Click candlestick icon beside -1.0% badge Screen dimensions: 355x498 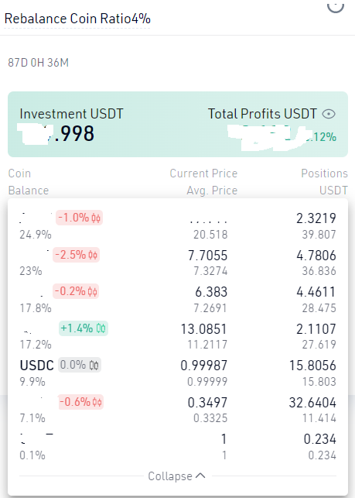pos(96,218)
